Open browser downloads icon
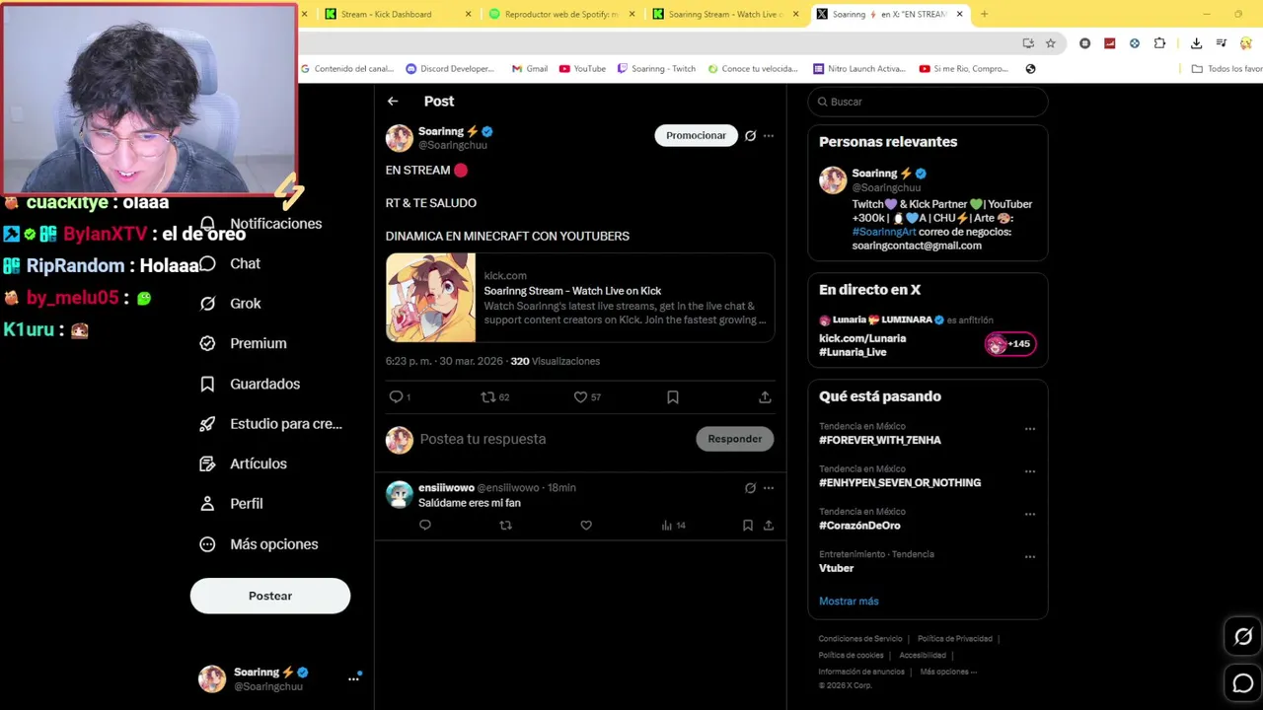The image size is (1263, 710). 1196,43
